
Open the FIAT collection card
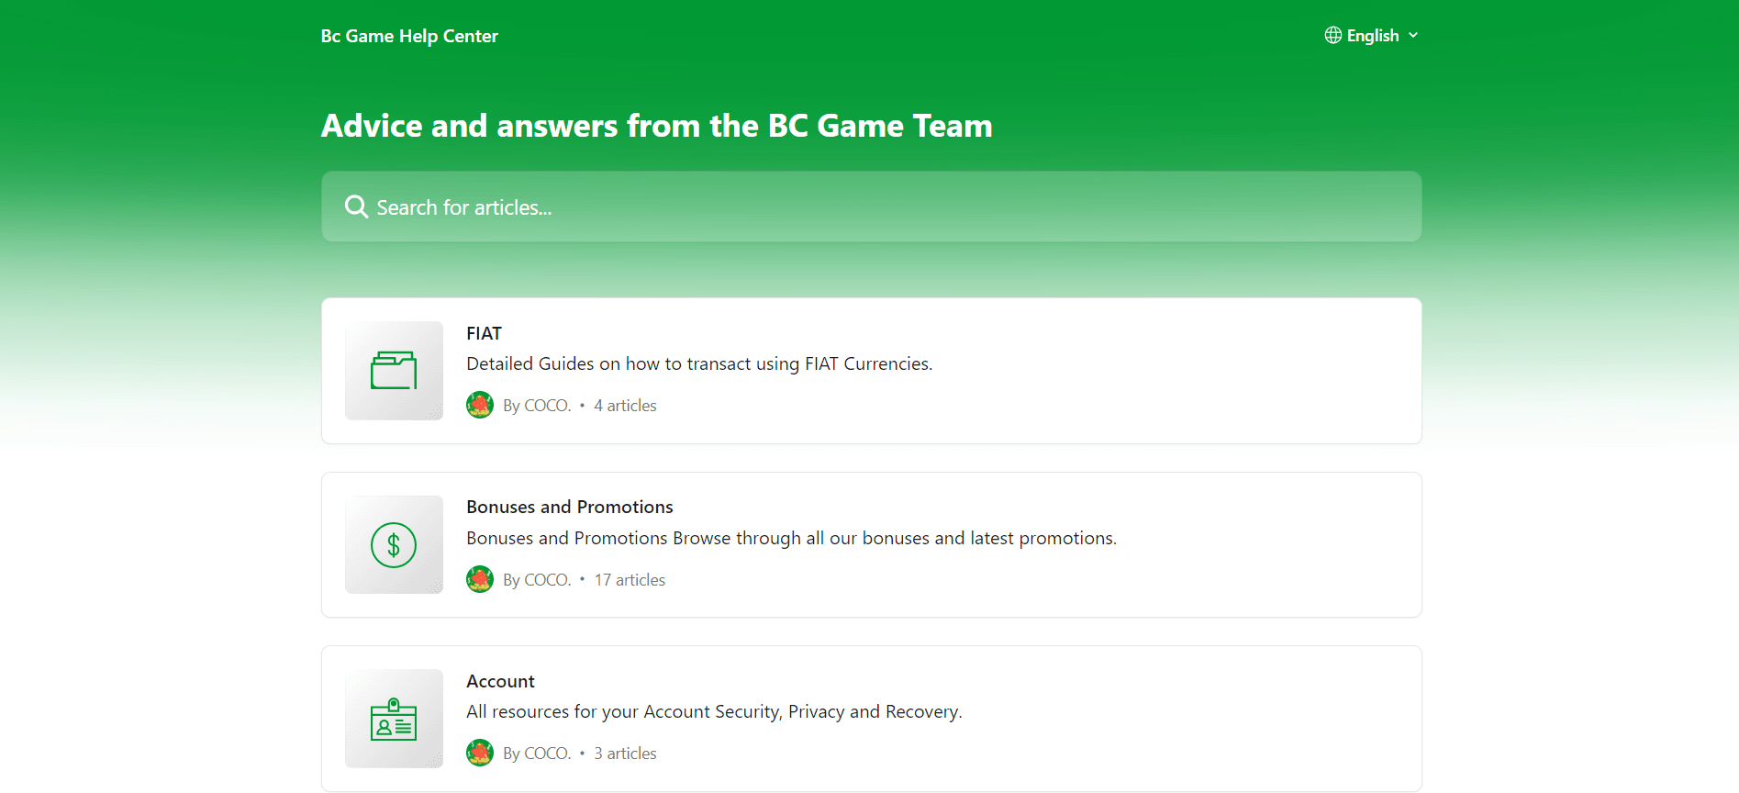869,370
